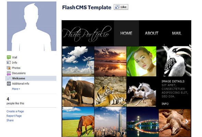Viewport: 202px width, 137px height.
Task: Click the Wall speech-bubble icon
Action: 9,57
